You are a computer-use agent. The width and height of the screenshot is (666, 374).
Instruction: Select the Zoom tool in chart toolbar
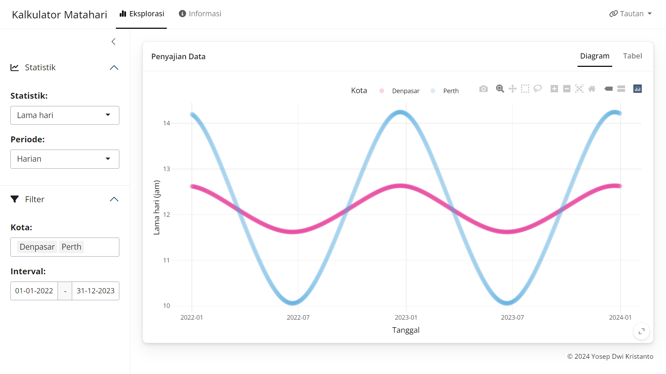(500, 89)
